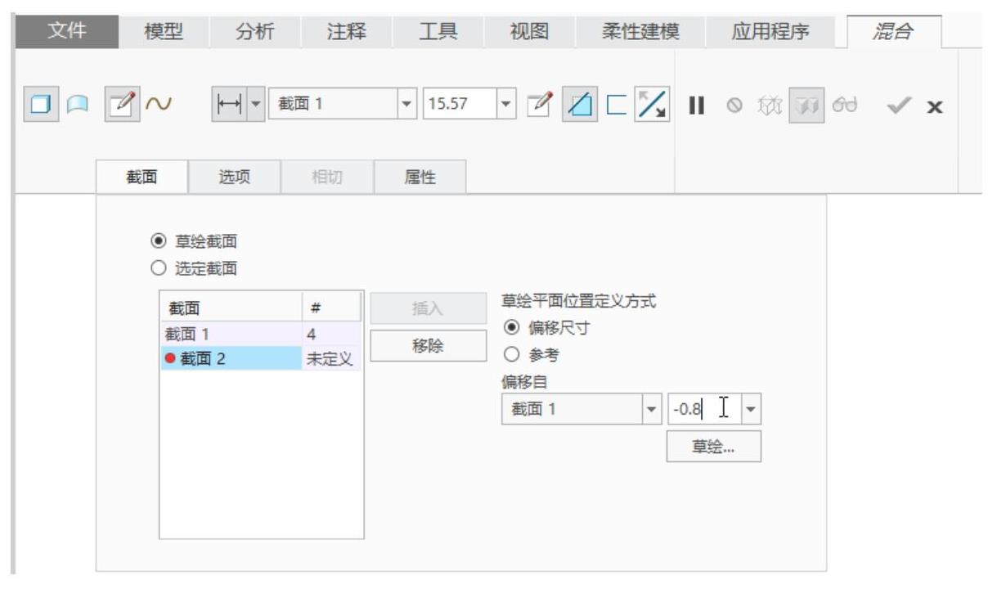
Task: Click the thin feature square icon
Action: tap(617, 106)
